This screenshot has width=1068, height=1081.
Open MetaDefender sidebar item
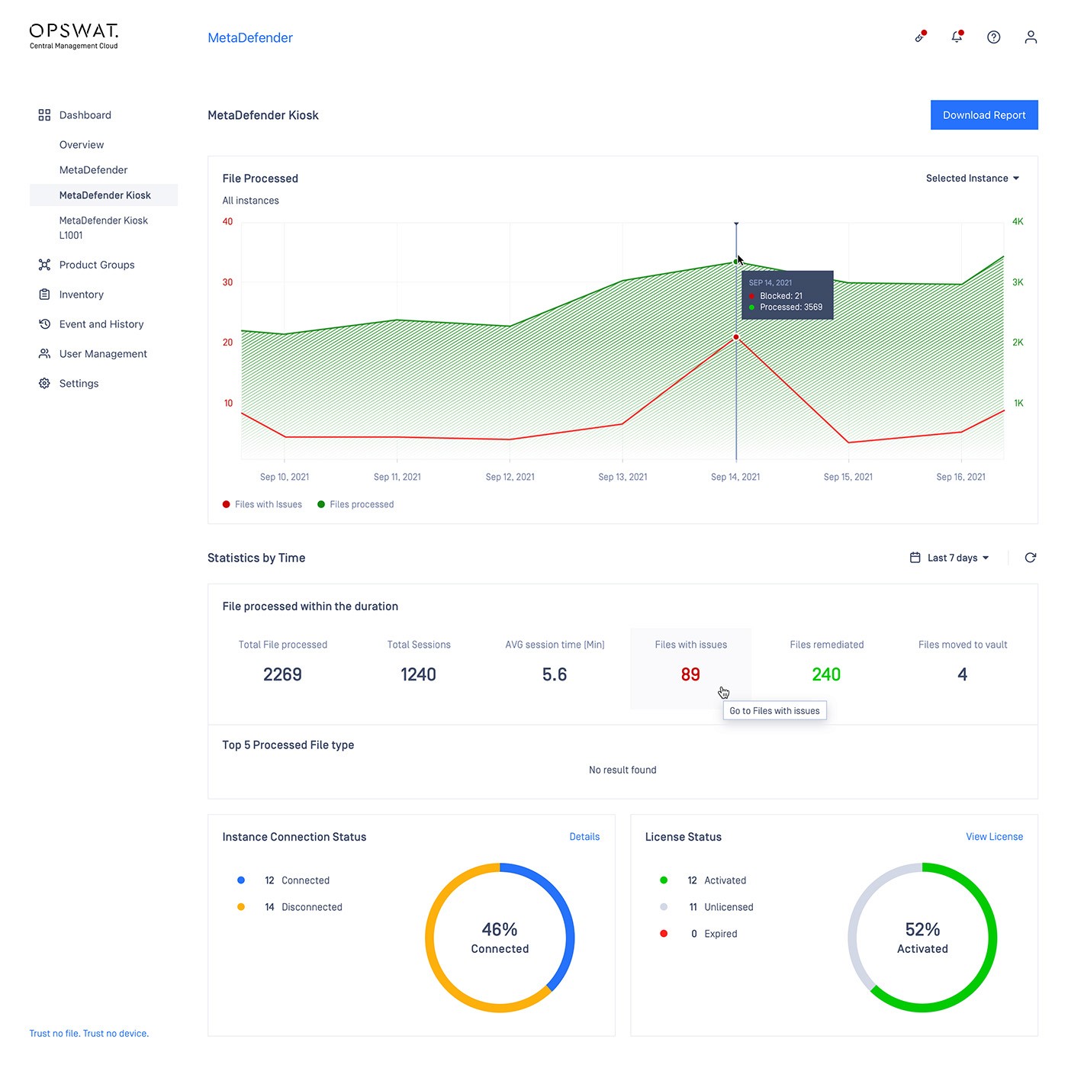[x=94, y=170]
